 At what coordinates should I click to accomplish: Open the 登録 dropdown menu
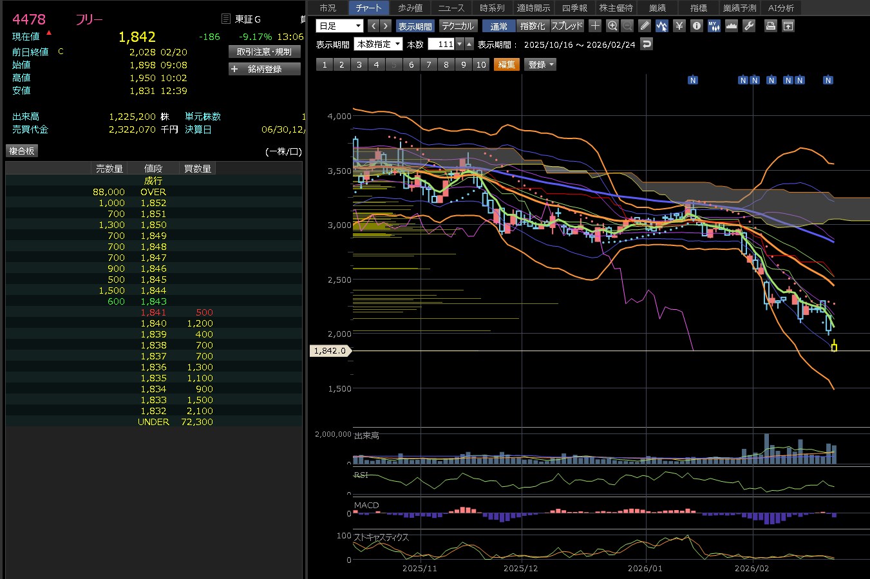tap(541, 64)
